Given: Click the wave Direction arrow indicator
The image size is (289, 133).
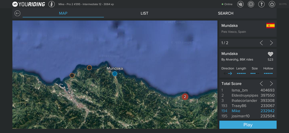Looking at the screenshot, I should 228,73.
